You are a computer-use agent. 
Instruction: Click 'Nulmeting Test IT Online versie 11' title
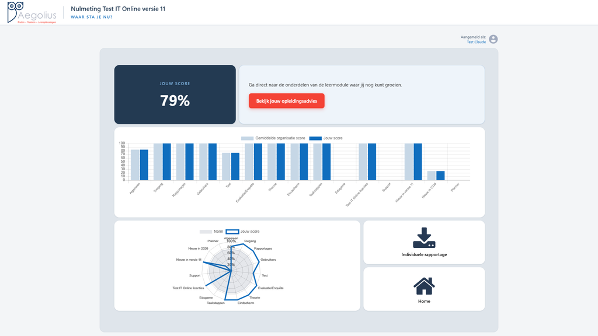[118, 9]
